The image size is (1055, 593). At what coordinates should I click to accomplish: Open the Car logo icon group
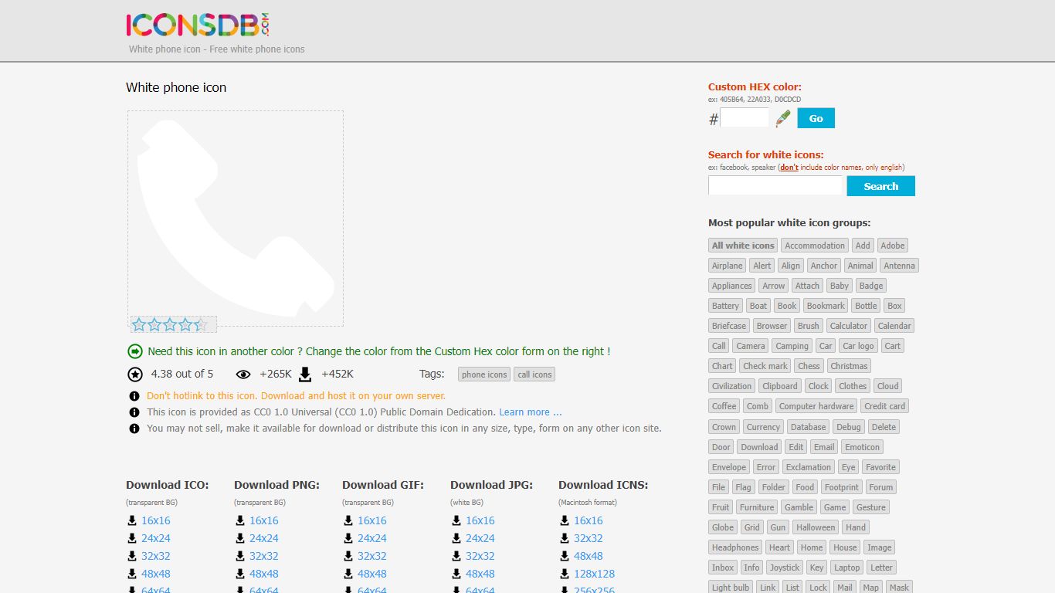(x=858, y=346)
